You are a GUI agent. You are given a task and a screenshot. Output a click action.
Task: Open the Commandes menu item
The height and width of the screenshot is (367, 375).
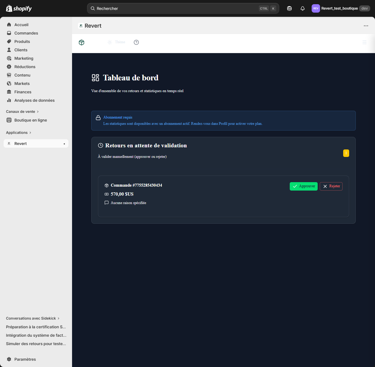tap(26, 33)
